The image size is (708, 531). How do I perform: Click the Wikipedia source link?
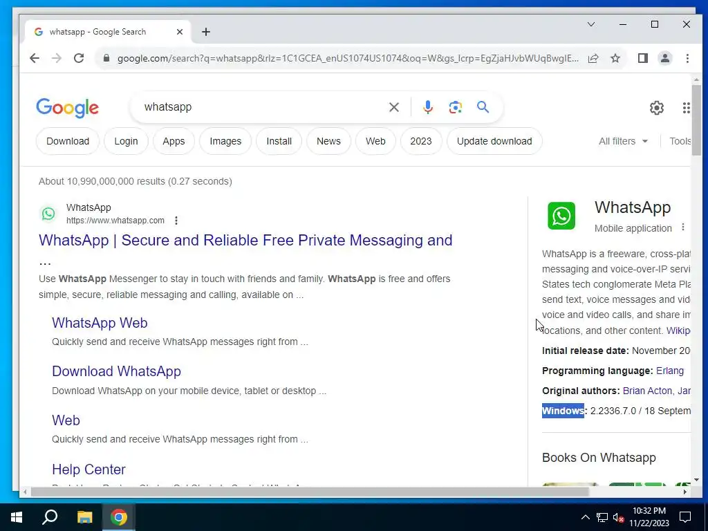678,330
